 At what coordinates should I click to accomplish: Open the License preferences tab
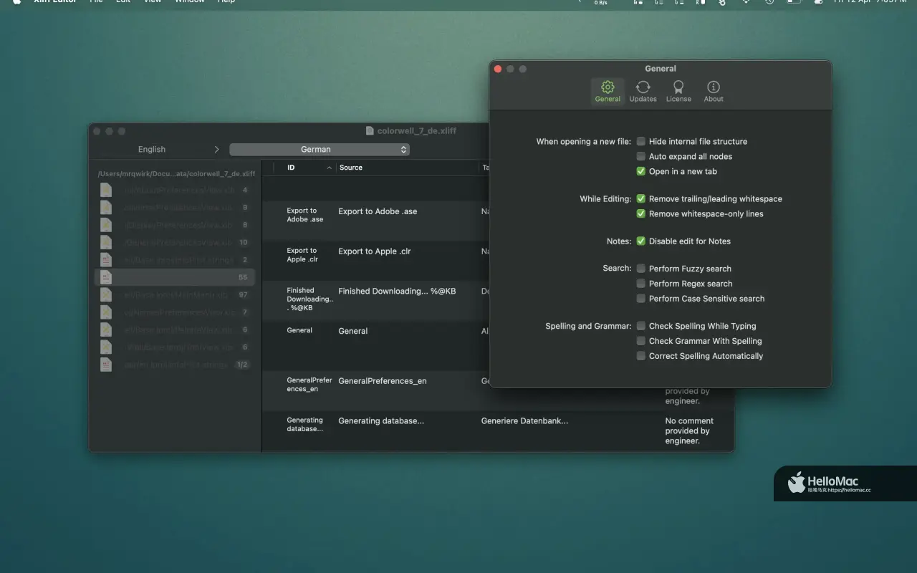pos(678,91)
